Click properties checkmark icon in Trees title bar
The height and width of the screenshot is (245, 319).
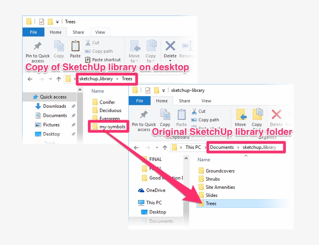[x=42, y=22]
